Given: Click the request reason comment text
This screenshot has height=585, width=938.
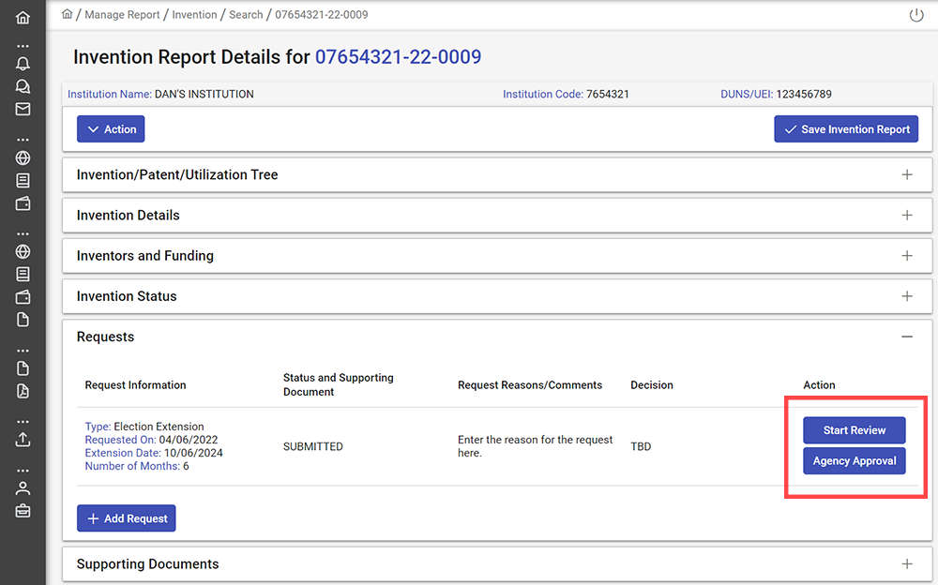Looking at the screenshot, I should [536, 446].
